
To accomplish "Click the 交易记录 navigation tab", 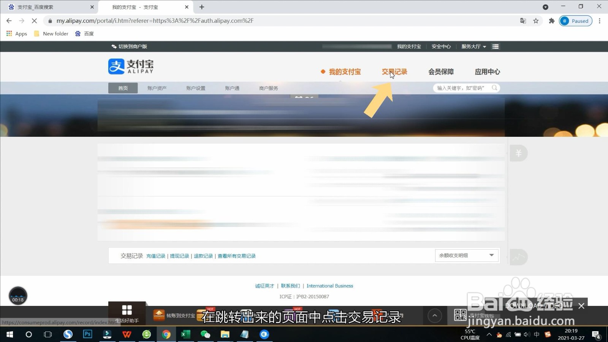I will coord(394,72).
